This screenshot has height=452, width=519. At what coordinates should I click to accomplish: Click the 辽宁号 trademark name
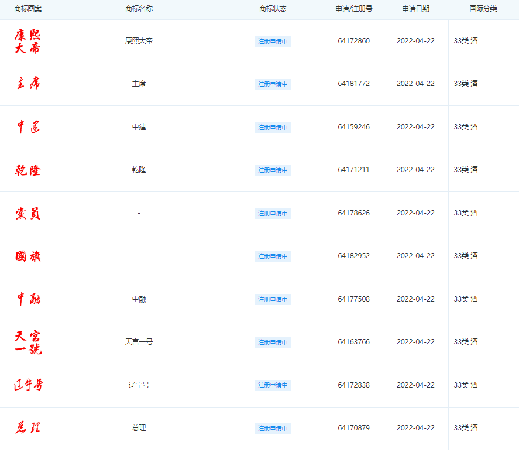(x=139, y=385)
